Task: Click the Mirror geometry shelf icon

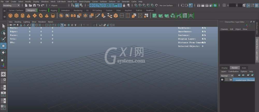Action: tap(73, 16)
